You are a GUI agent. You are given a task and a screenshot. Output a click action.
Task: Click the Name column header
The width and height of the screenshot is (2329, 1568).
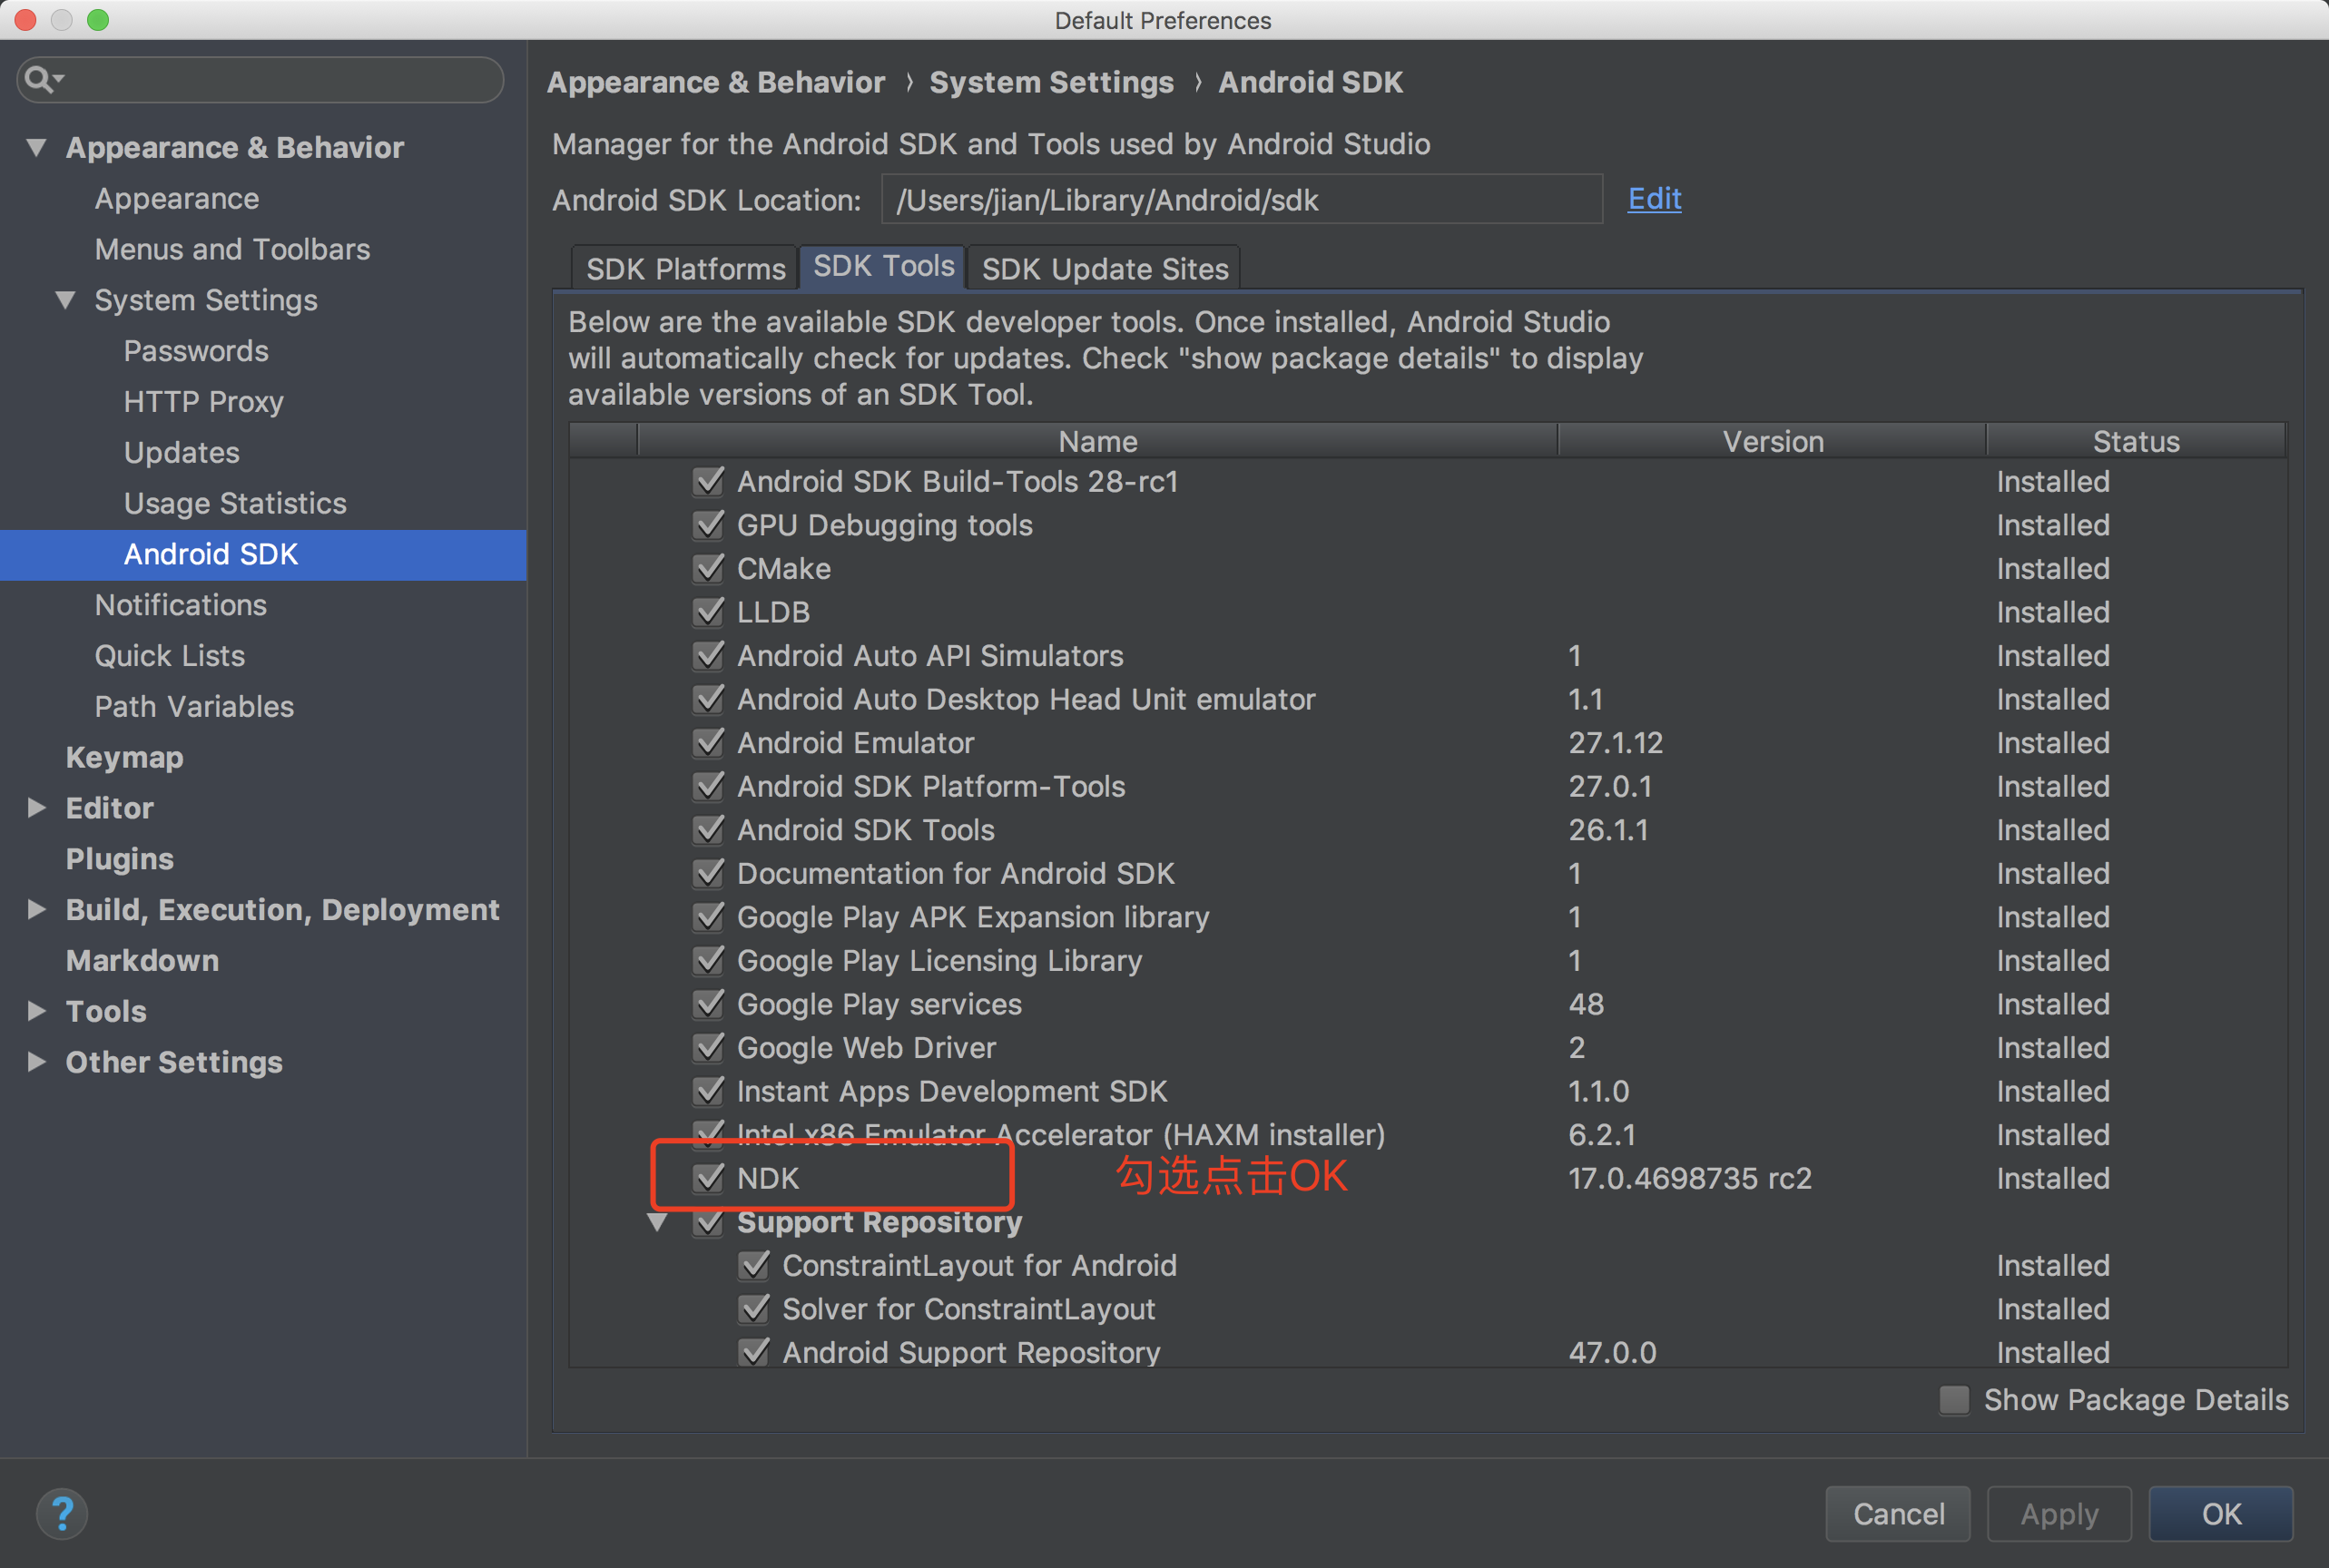[1097, 440]
